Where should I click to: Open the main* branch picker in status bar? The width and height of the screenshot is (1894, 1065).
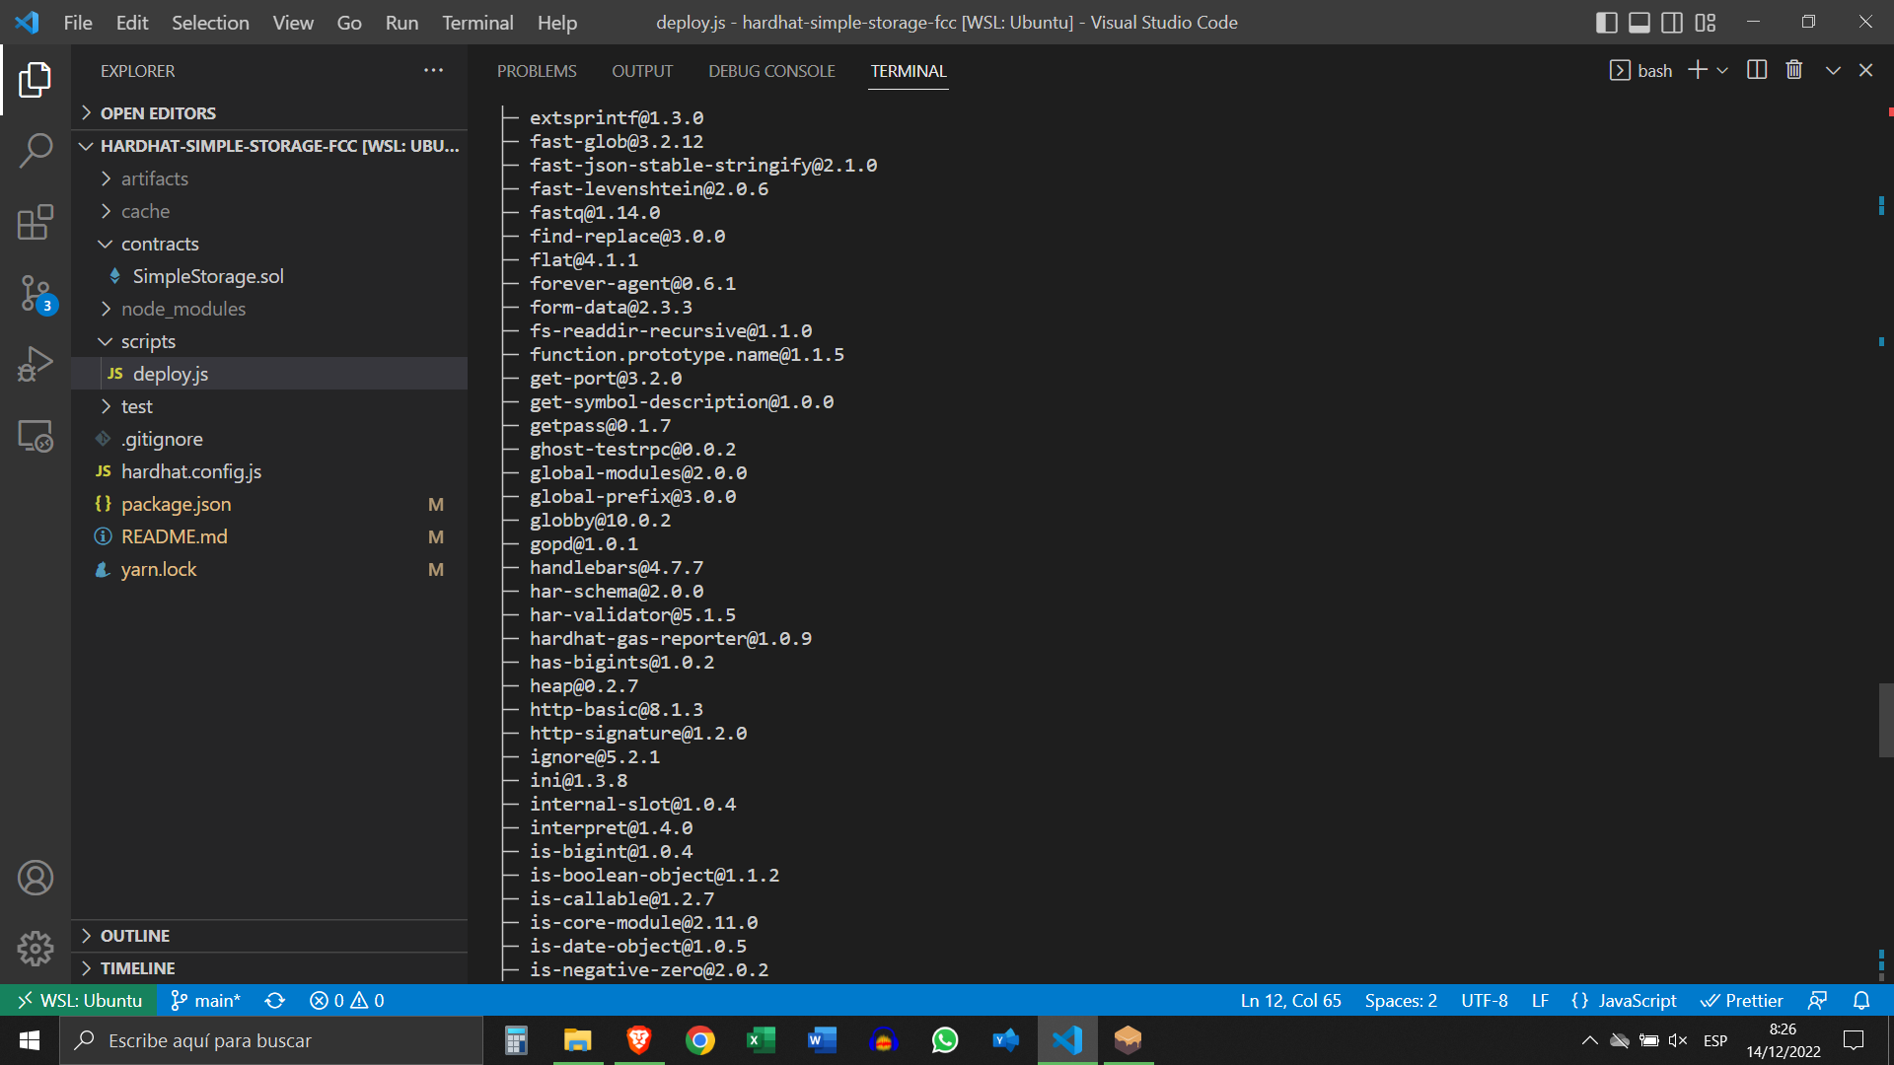pyautogui.click(x=204, y=1000)
